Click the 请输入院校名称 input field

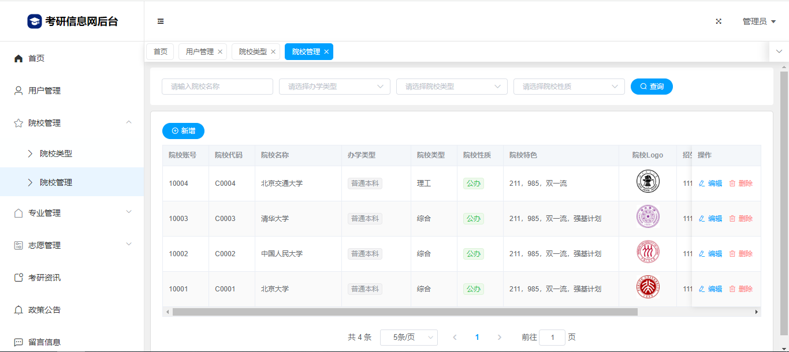(217, 87)
